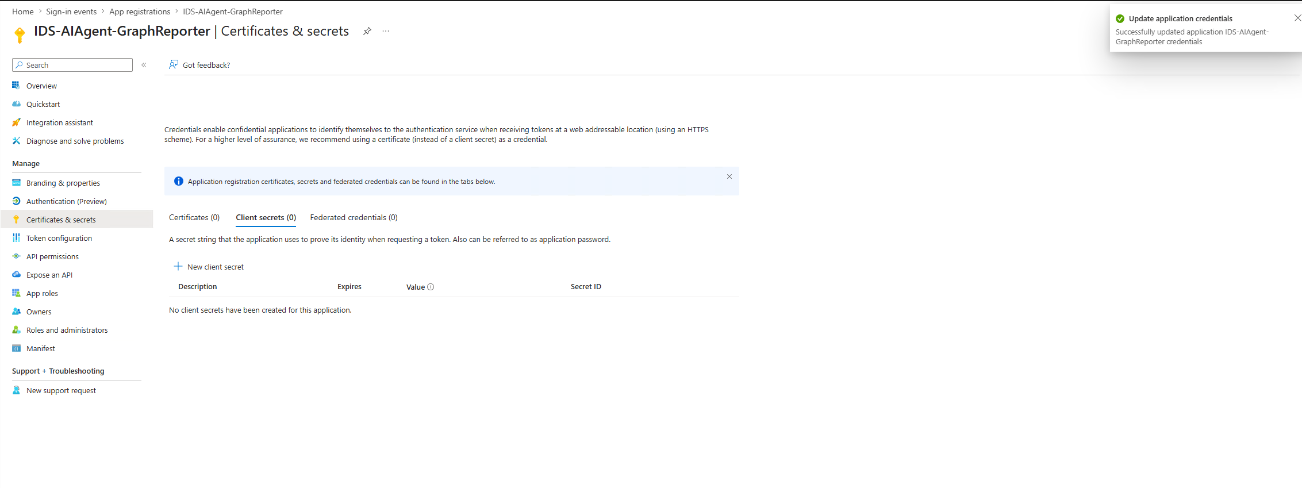This screenshot has height=488, width=1302.
Task: Open the Federated credentials (0) tab
Action: pos(354,217)
